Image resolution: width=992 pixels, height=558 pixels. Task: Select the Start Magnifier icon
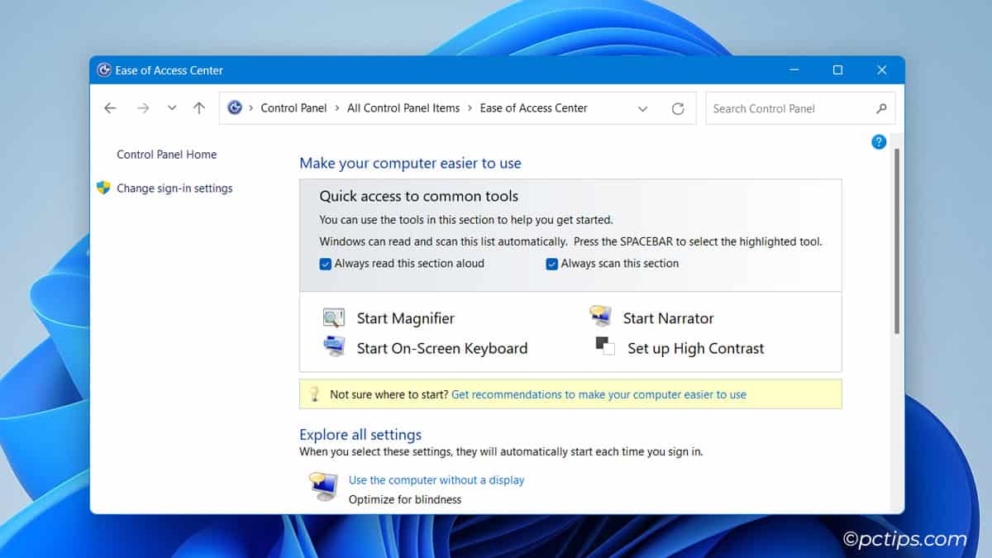[333, 317]
